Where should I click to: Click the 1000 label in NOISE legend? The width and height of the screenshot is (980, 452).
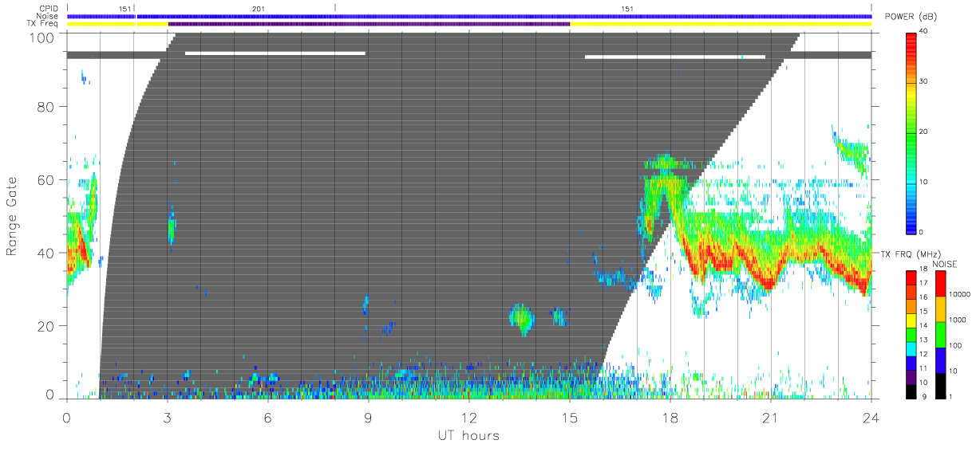(958, 320)
